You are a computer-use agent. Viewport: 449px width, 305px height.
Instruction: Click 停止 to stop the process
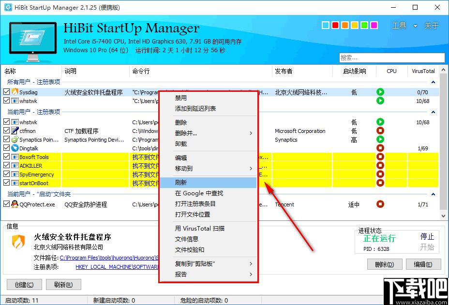pos(427,236)
